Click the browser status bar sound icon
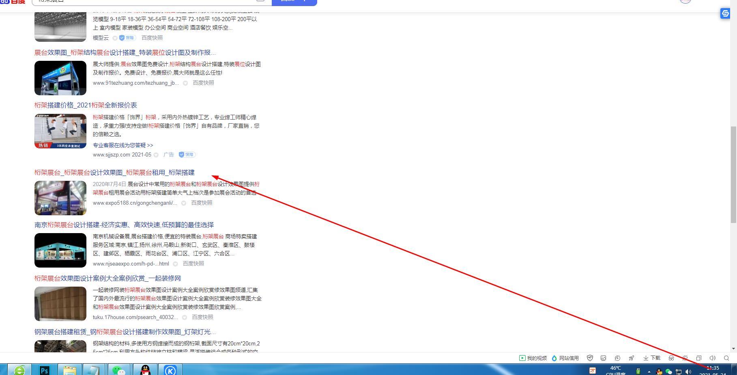 pyautogui.click(x=713, y=358)
